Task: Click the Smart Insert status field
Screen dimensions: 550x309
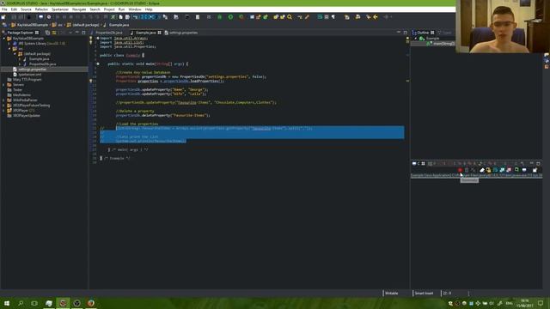Action: point(424,294)
